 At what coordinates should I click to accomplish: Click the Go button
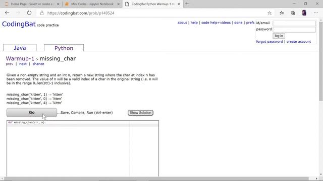tap(31, 113)
